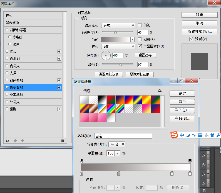This screenshot has width=221, height=193.
Task: Click the fx icon at the bottom of the styles list
Action: [8, 140]
